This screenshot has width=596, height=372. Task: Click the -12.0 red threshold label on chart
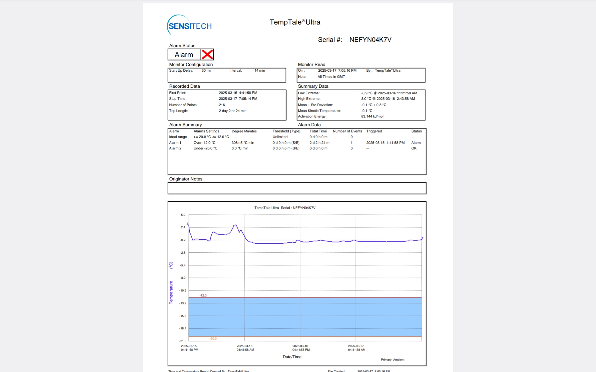(x=203, y=295)
